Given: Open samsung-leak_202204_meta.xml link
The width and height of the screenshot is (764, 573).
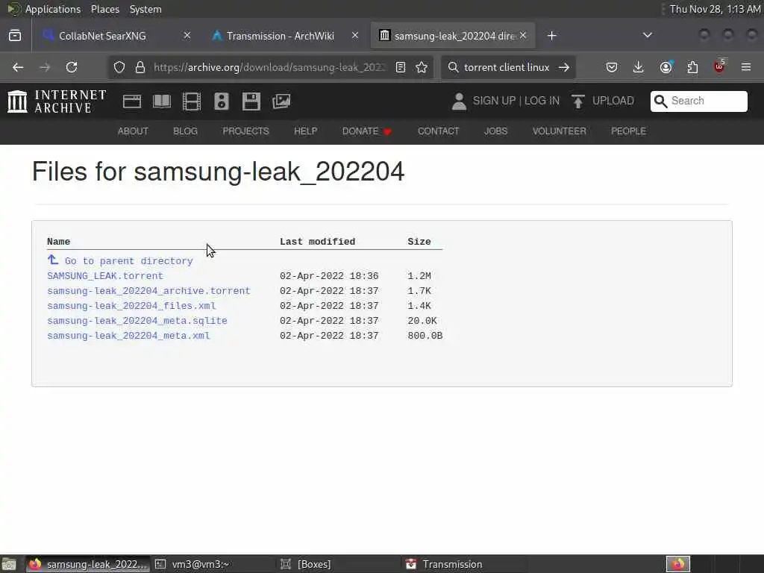Looking at the screenshot, I should 128,336.
